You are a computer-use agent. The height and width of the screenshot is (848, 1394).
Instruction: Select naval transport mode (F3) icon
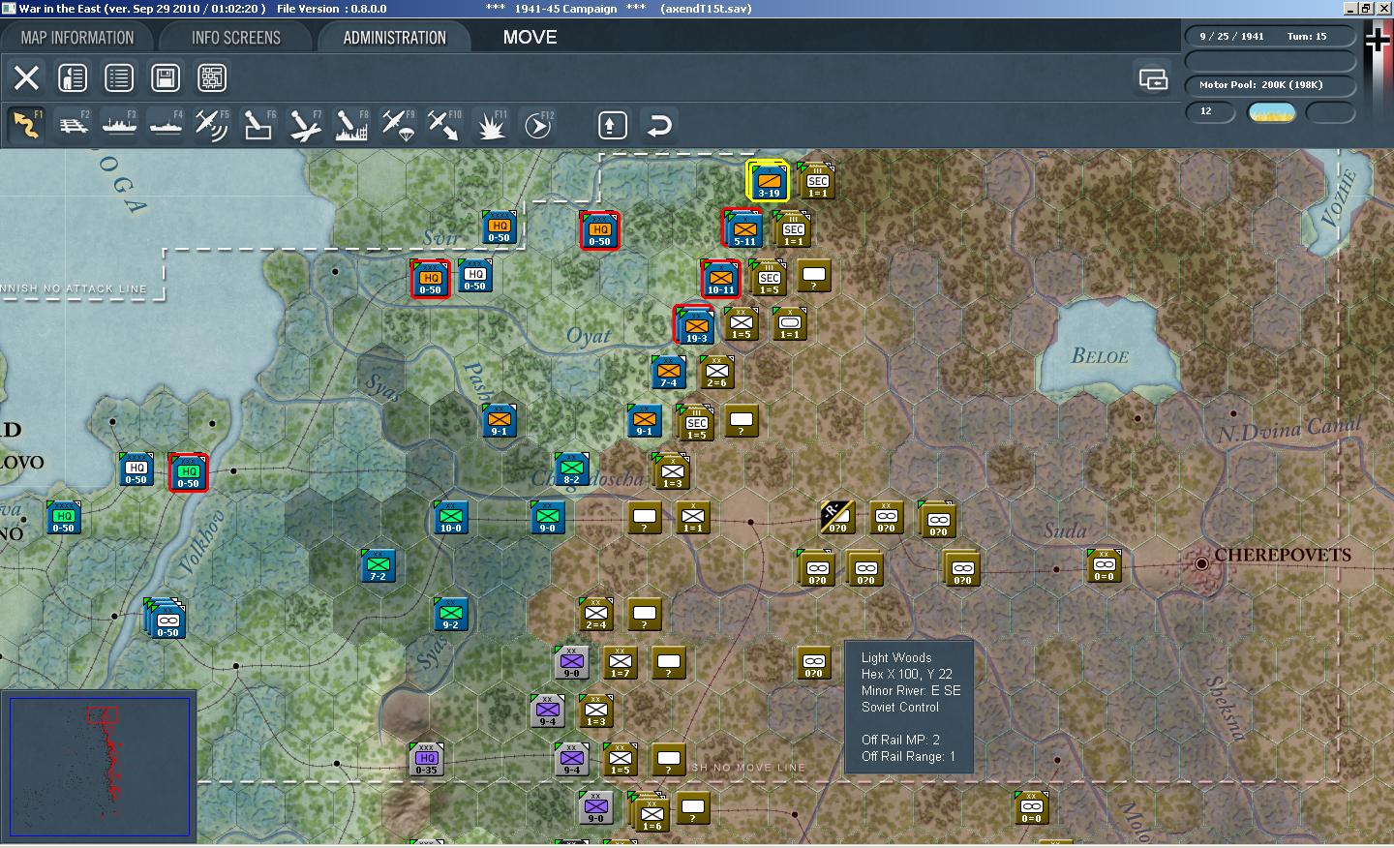pyautogui.click(x=119, y=125)
